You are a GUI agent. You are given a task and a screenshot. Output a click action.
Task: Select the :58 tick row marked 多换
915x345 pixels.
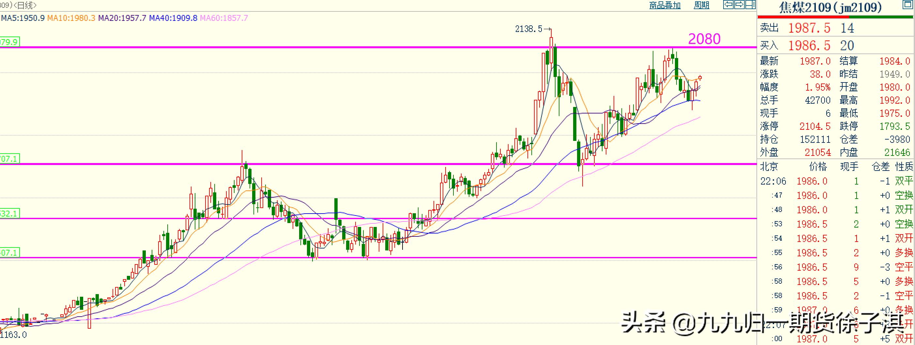point(836,282)
